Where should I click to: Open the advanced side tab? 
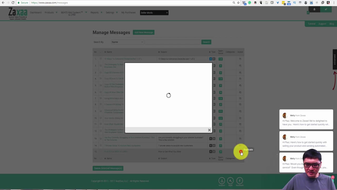click(x=335, y=59)
